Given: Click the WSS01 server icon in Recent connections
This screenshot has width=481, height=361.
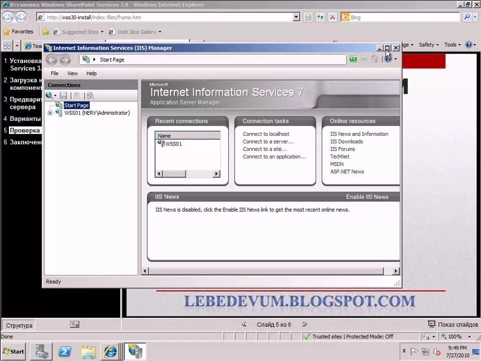Looking at the screenshot, I should pos(161,143).
